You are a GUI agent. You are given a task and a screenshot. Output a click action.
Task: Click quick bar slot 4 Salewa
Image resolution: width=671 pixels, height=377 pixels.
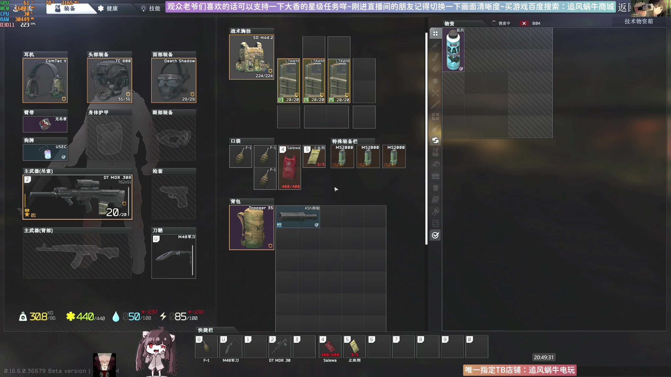(330, 347)
